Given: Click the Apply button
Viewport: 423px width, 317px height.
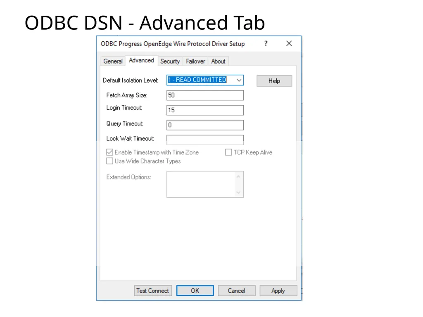Looking at the screenshot, I should click(x=278, y=291).
